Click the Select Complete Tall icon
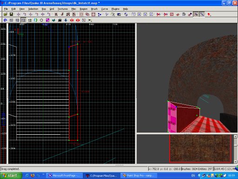The image size is (238, 179). tap(56, 14)
